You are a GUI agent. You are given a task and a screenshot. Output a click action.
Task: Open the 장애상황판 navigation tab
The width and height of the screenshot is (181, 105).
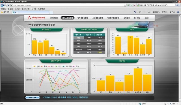point(54,18)
